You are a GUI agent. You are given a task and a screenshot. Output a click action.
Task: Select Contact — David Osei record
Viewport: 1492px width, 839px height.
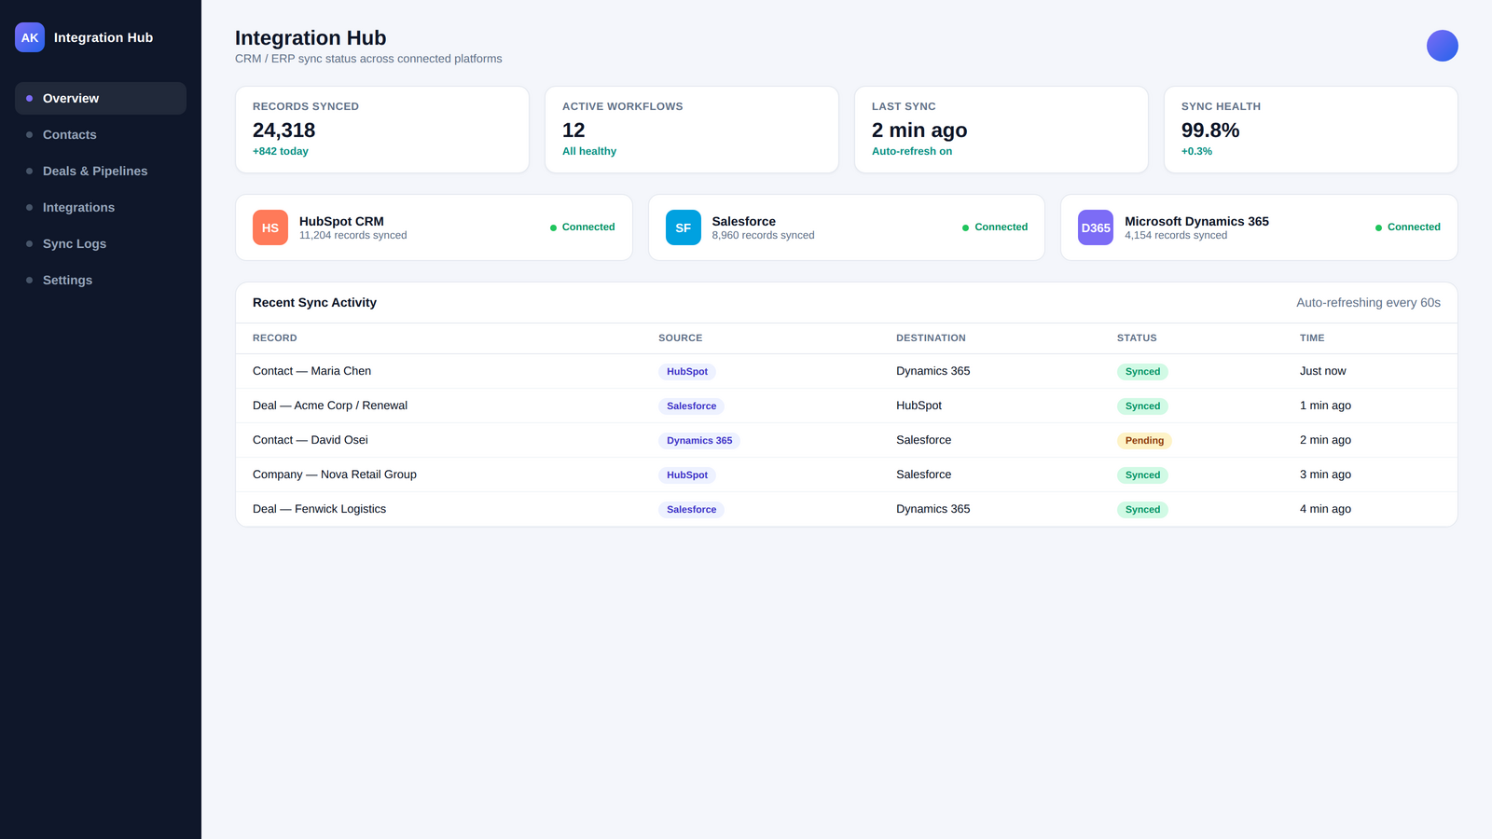click(311, 440)
